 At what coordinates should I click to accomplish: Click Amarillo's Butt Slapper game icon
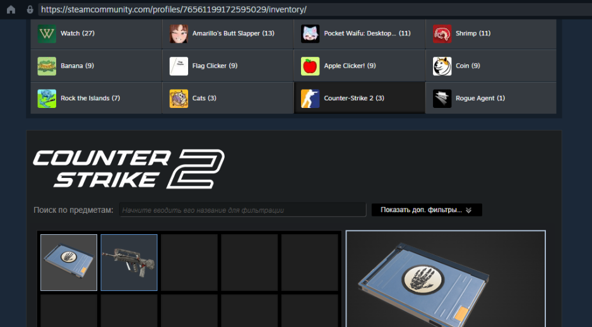pos(179,33)
